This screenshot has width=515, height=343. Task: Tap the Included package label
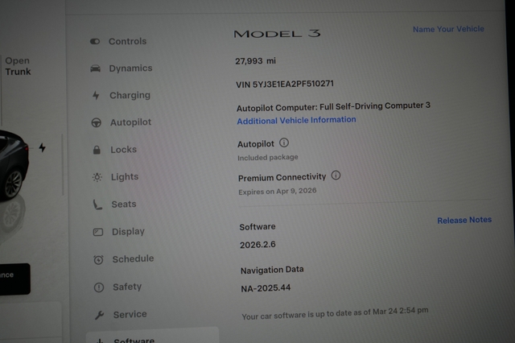click(x=268, y=157)
